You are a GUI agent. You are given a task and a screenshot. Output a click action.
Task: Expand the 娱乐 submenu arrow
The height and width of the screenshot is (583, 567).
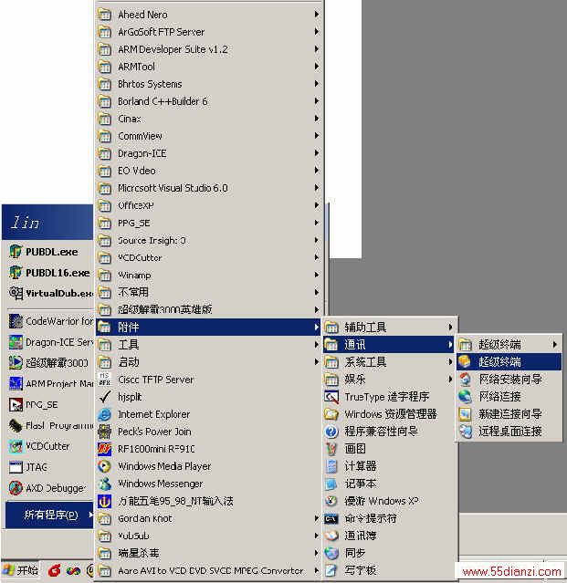pos(450,380)
